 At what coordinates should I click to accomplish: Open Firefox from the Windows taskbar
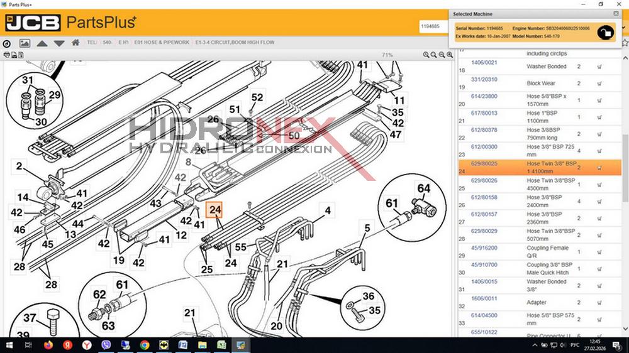[49, 345]
